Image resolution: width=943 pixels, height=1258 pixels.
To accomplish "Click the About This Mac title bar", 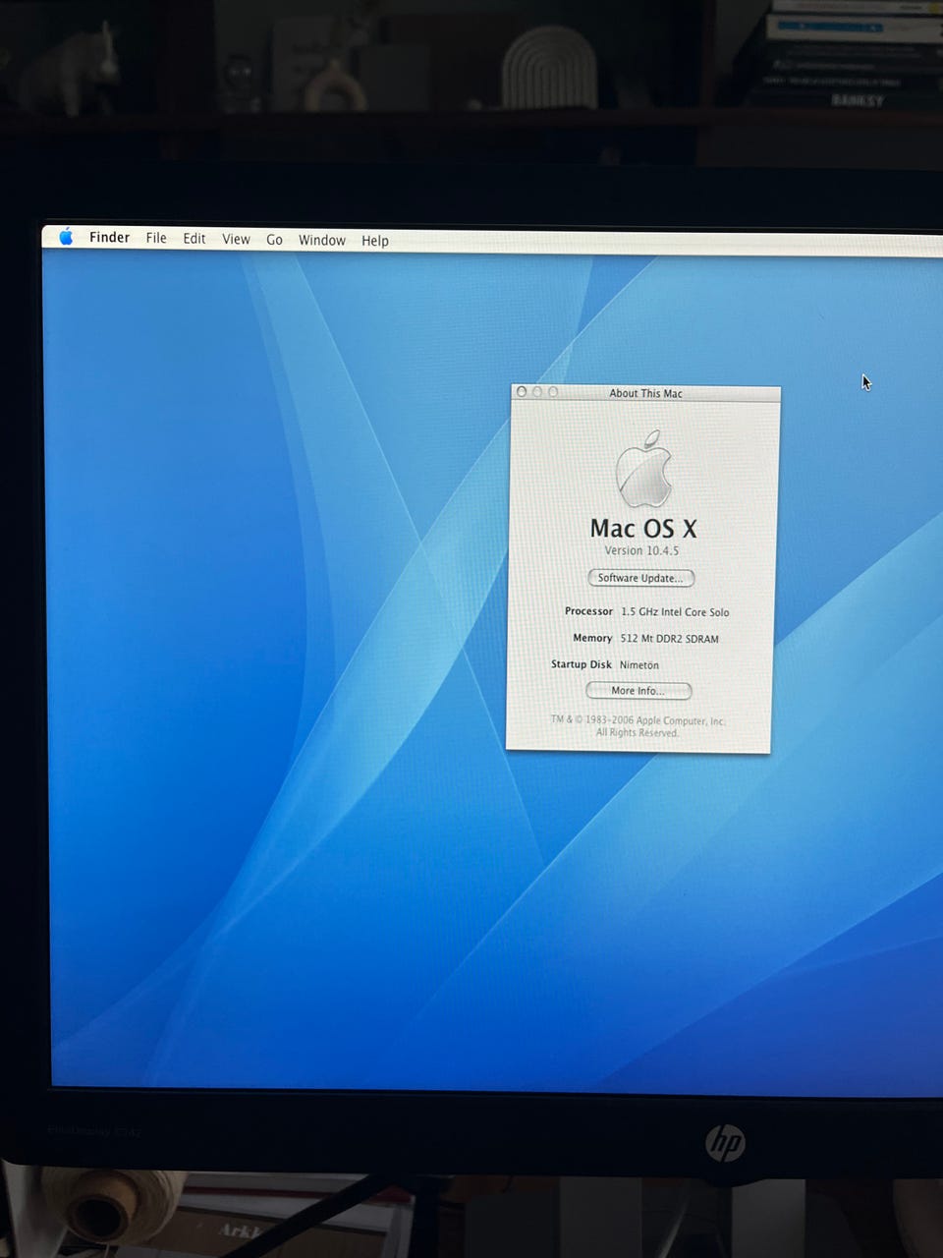I will (645, 393).
